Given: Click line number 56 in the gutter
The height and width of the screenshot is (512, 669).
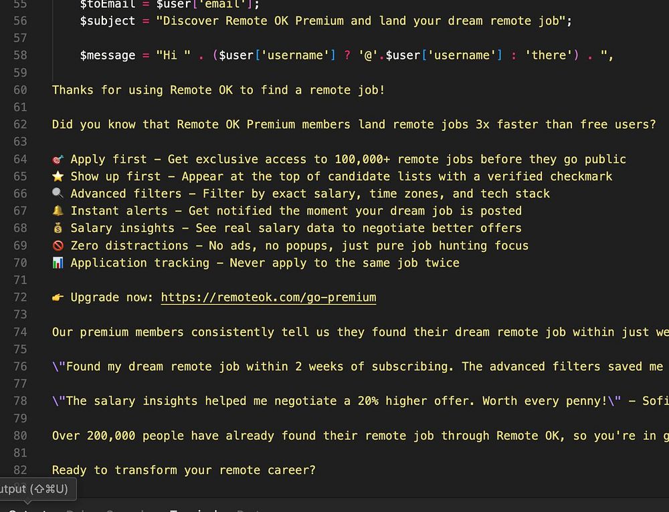Looking at the screenshot, I should (x=20, y=21).
